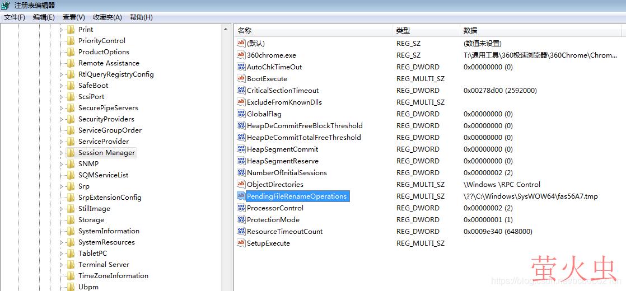Image resolution: width=626 pixels, height=291 pixels.
Task: Click the Session Manager folder icon
Action: (71, 152)
